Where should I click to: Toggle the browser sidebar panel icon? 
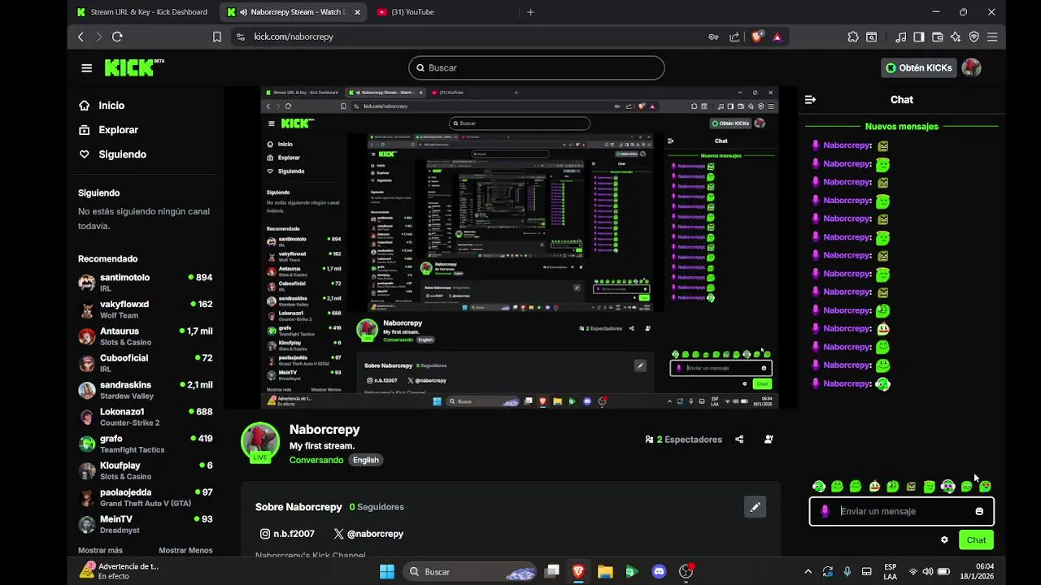(x=919, y=37)
